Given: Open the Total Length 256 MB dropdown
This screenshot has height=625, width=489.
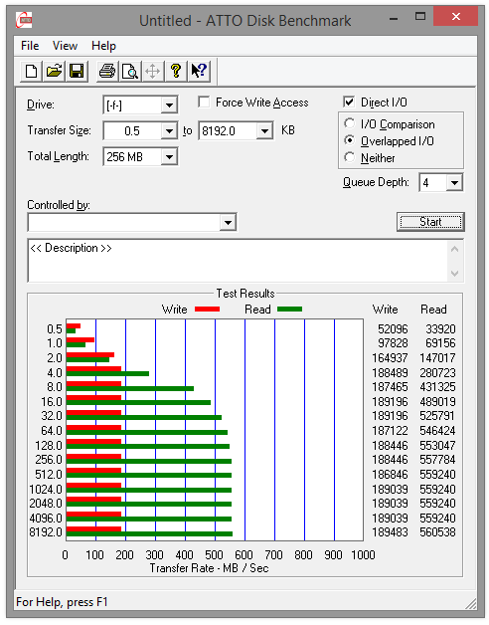Looking at the screenshot, I should 169,156.
